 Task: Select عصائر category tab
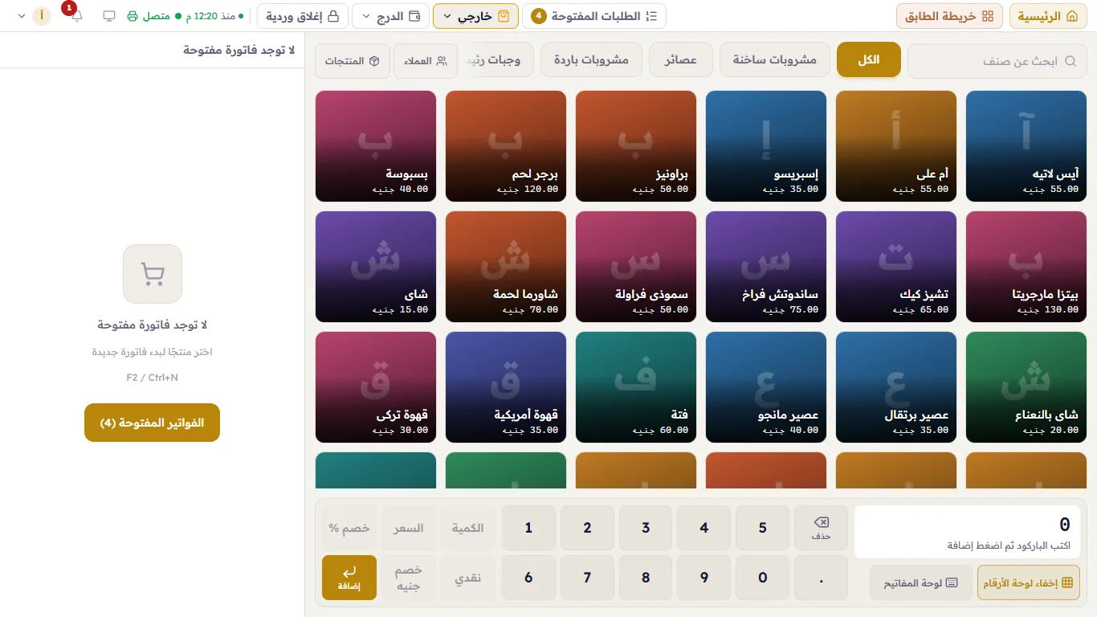point(681,60)
